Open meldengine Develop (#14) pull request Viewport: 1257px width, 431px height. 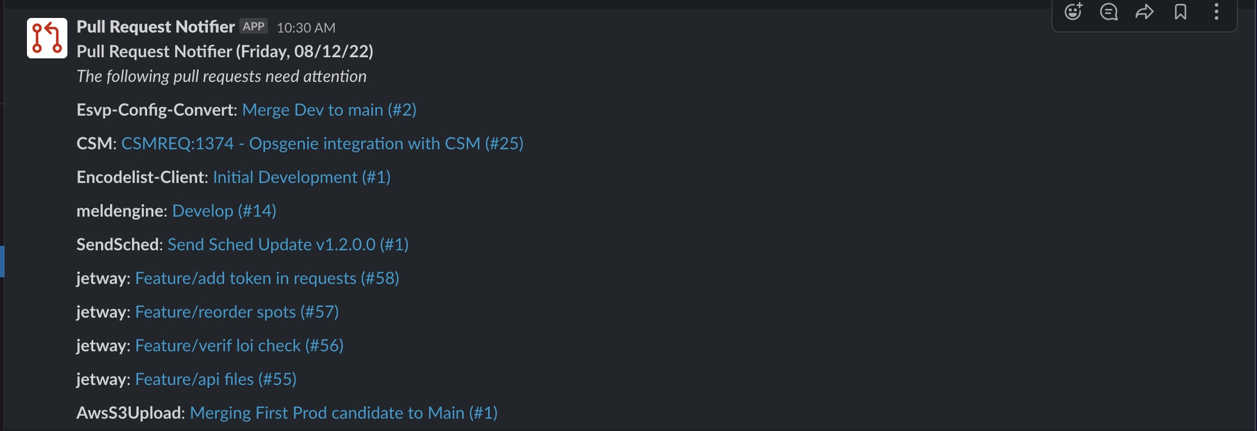pos(224,211)
